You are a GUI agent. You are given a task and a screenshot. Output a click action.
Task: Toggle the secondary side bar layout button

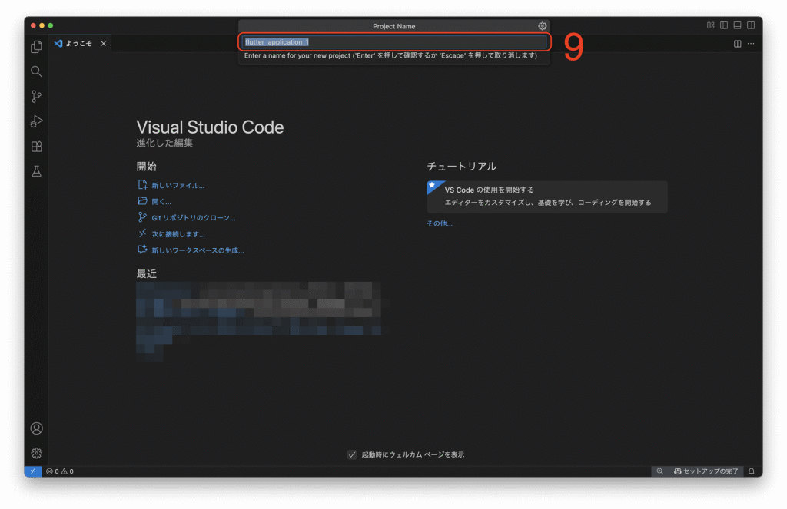pyautogui.click(x=750, y=25)
